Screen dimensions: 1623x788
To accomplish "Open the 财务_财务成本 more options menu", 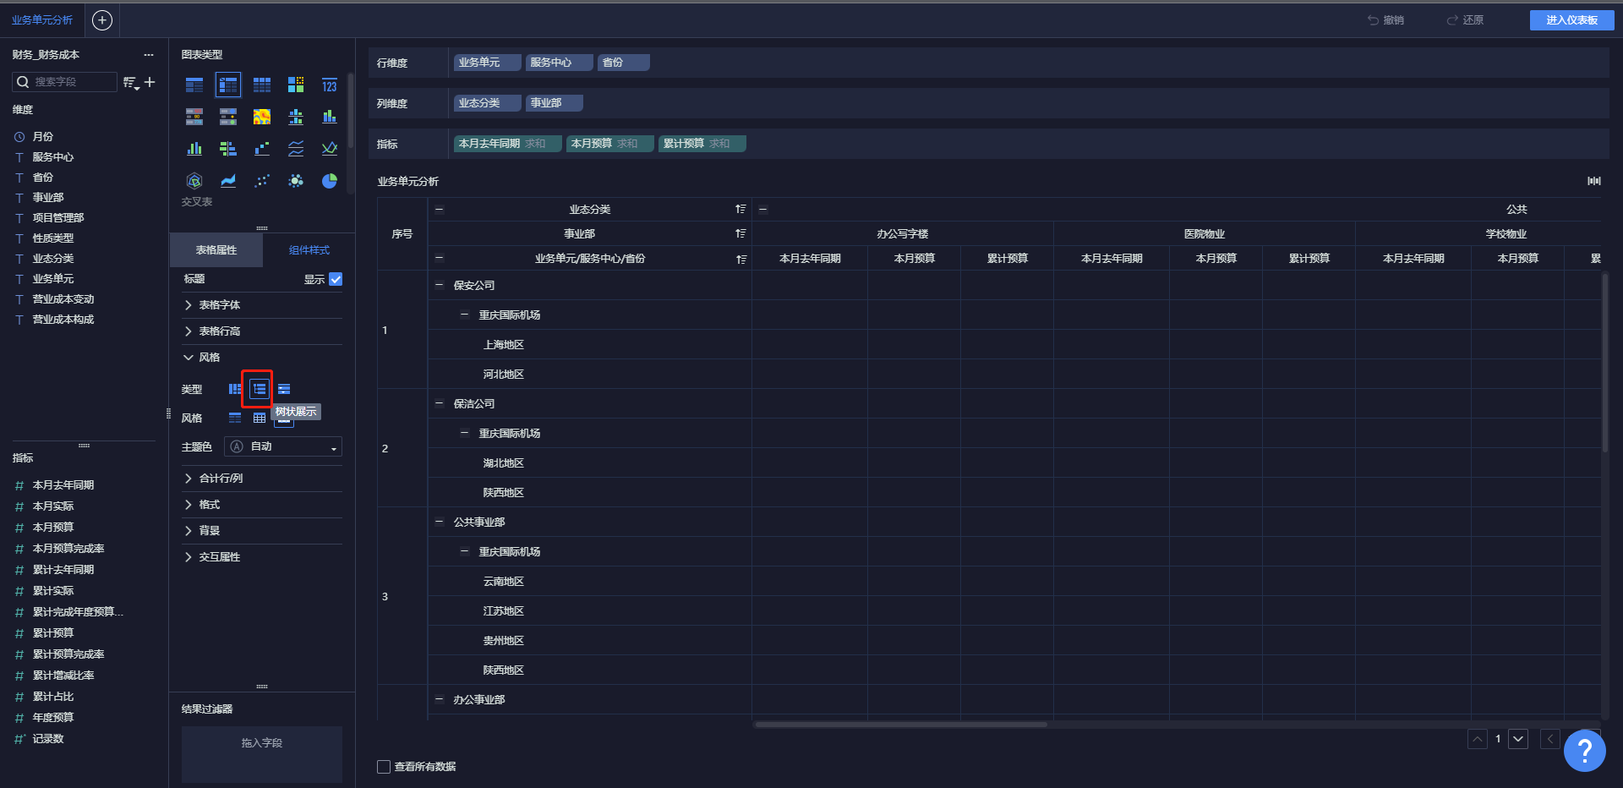I will 149,55.
